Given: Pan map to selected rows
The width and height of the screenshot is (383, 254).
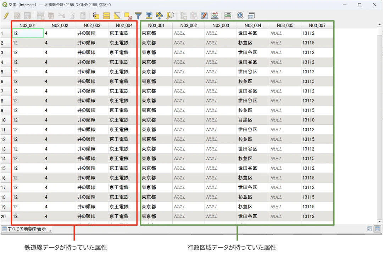Looking at the screenshot, I should [x=160, y=16].
